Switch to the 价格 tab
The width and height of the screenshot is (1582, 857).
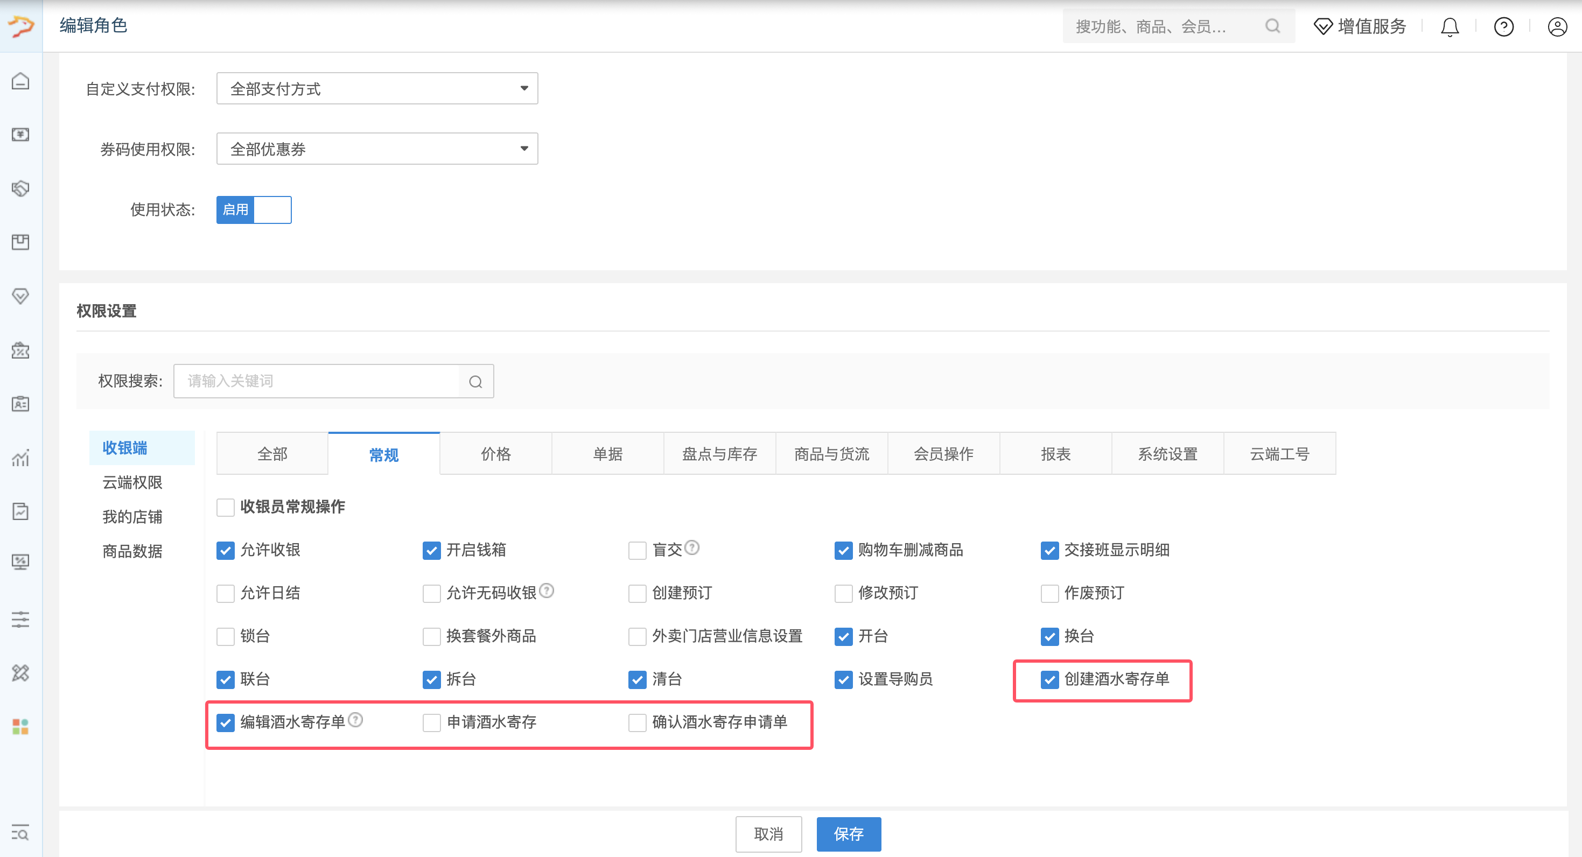pos(495,454)
